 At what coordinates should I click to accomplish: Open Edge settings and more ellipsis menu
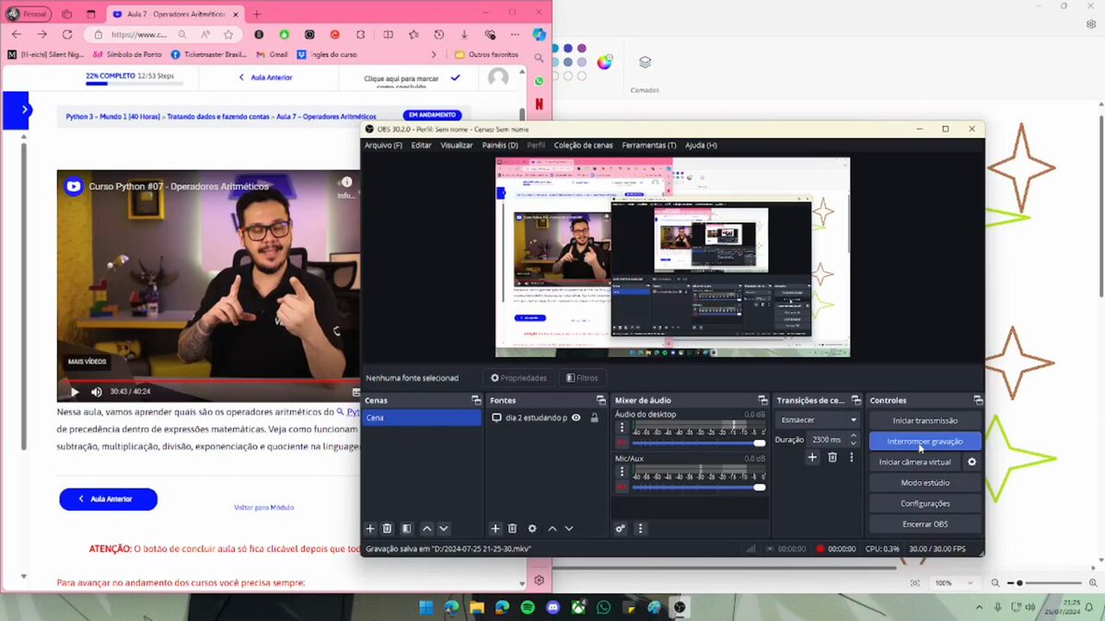tap(515, 34)
